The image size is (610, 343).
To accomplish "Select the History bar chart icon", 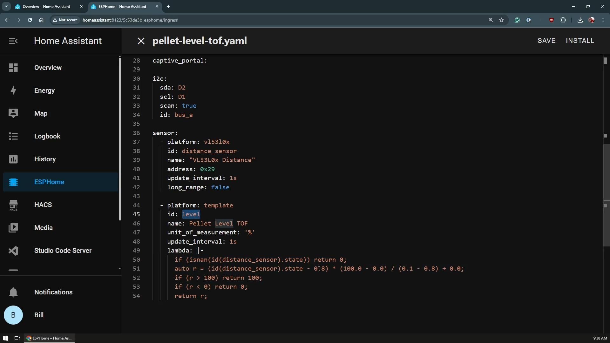I will [x=13, y=159].
